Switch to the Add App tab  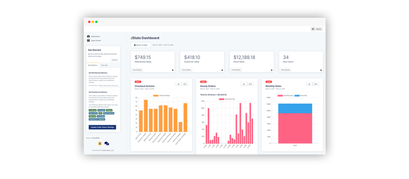104,65
